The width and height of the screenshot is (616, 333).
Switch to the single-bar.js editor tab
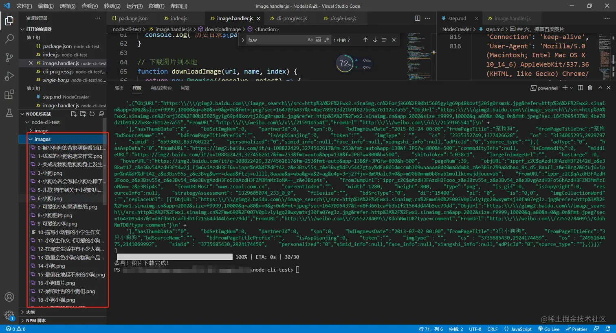point(343,18)
